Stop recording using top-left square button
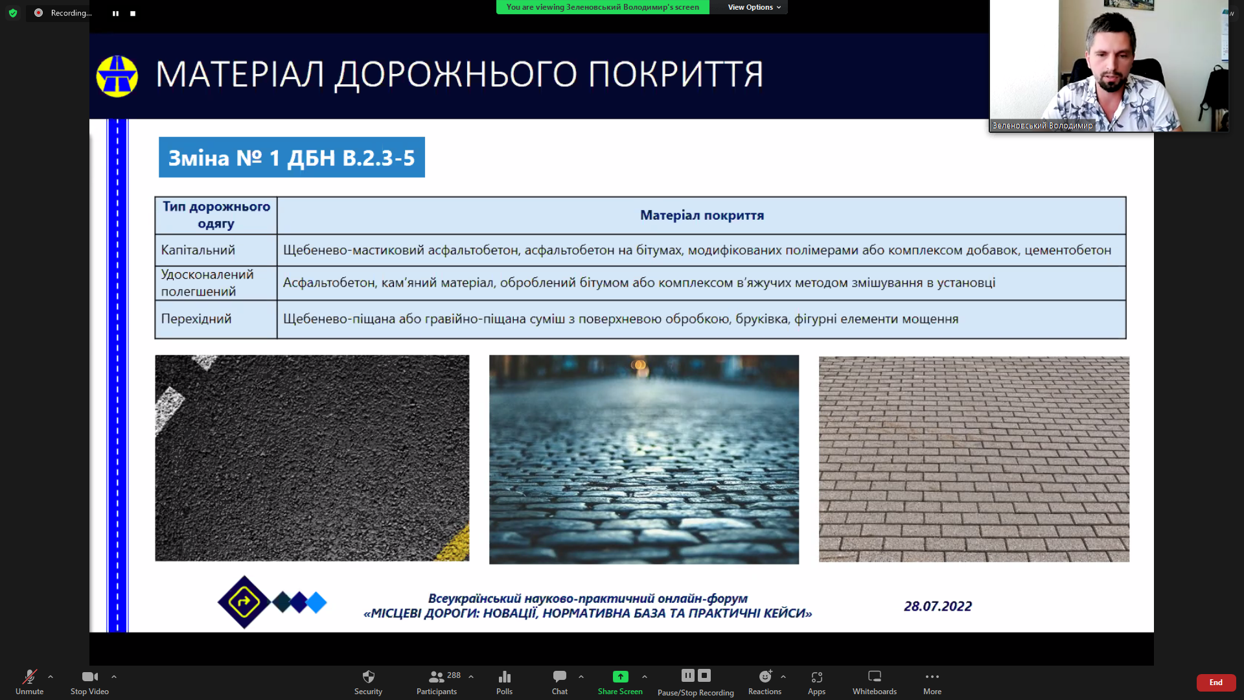Screen dimensions: 1244x700 tap(133, 13)
